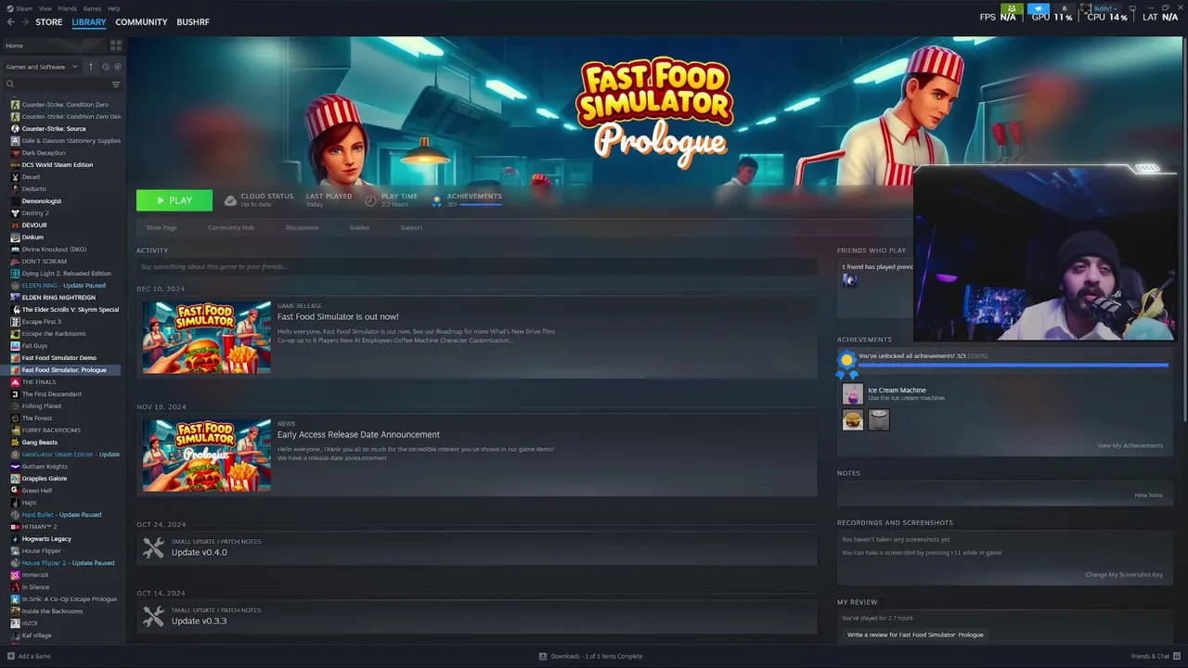
Task: Click the cloud status icon
Action: click(231, 200)
